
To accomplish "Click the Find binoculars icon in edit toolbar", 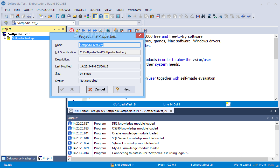I will pos(204,17).
